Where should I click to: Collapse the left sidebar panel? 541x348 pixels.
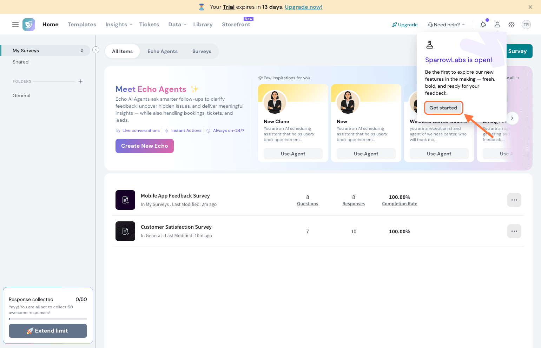pyautogui.click(x=96, y=50)
